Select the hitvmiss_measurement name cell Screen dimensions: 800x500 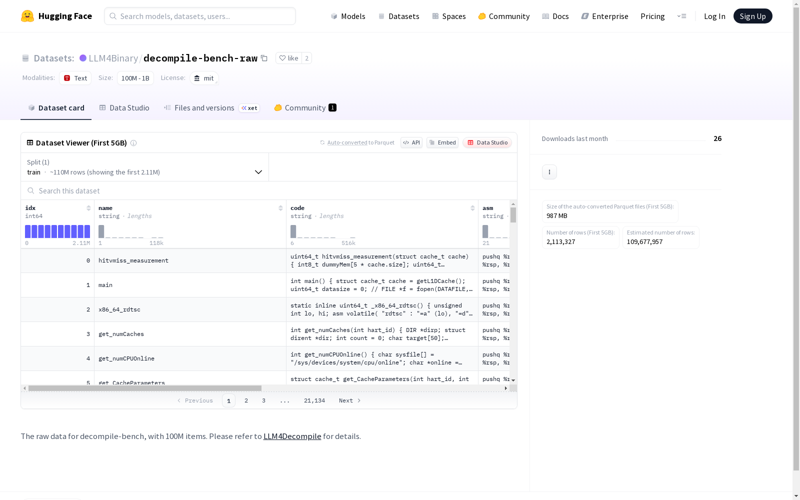tap(190, 260)
